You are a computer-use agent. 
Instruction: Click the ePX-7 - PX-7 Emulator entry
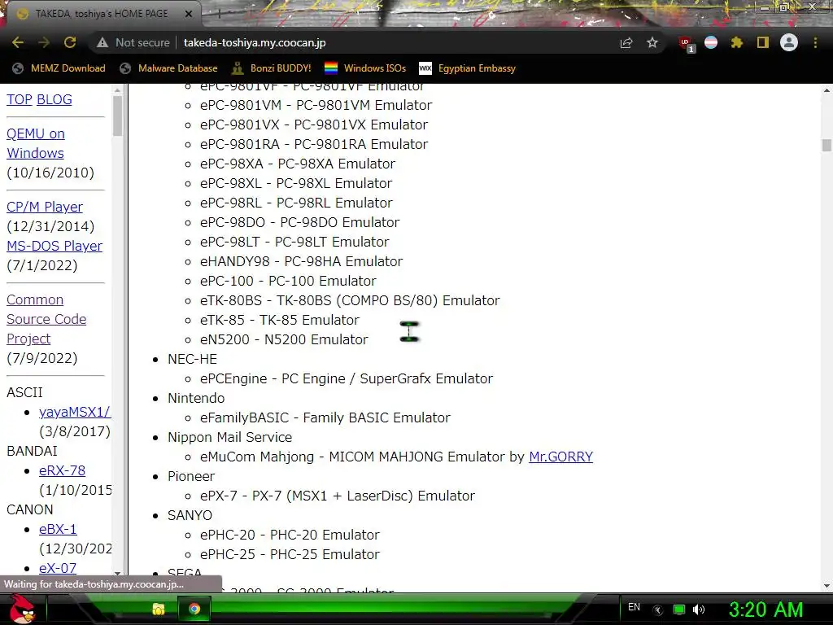(338, 496)
